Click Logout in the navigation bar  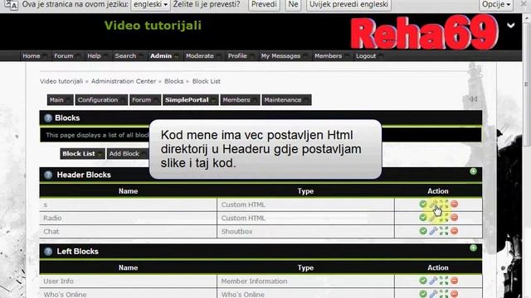(x=366, y=56)
